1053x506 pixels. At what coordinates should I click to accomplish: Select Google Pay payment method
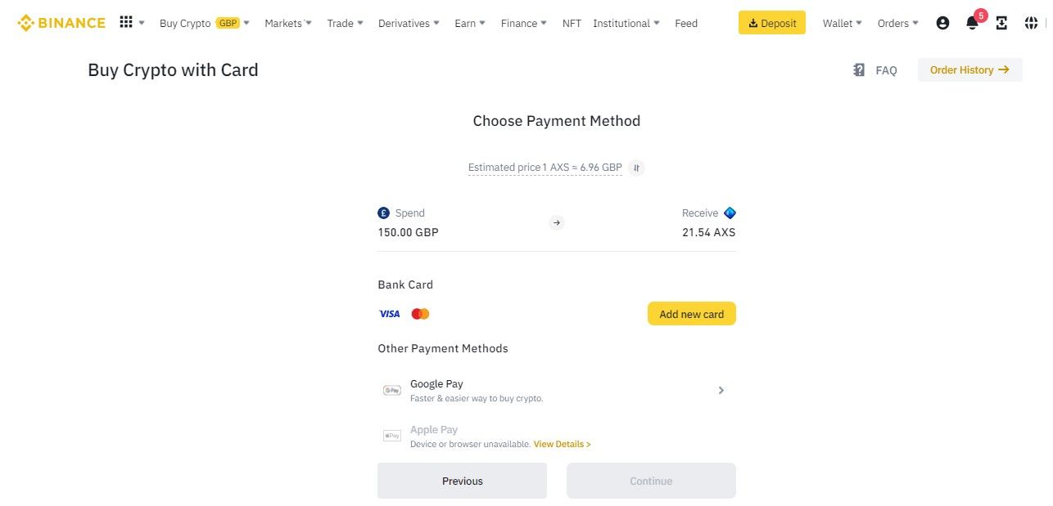556,391
